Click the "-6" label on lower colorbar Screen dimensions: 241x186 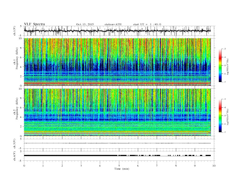[x=225, y=124]
